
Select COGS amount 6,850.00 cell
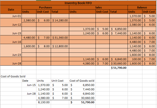tap(82, 85)
